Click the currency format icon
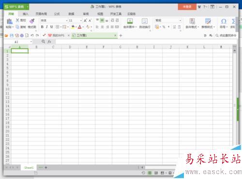The width and height of the screenshot is (242, 179). click(157, 27)
